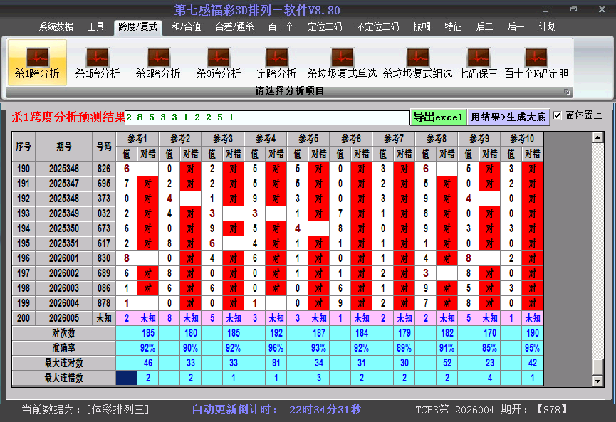The image size is (616, 422).
Task: Launch 杀垃圾复式单选 from the ribbon
Action: click(x=342, y=63)
